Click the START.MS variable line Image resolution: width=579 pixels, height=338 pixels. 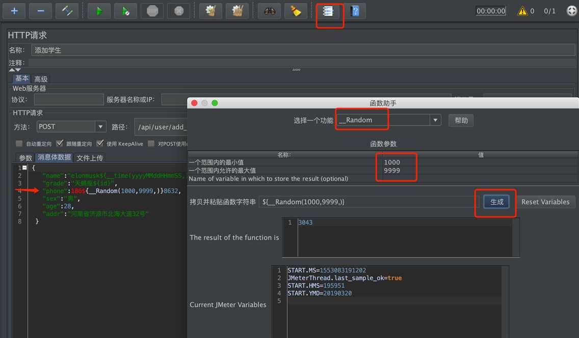tap(327, 270)
